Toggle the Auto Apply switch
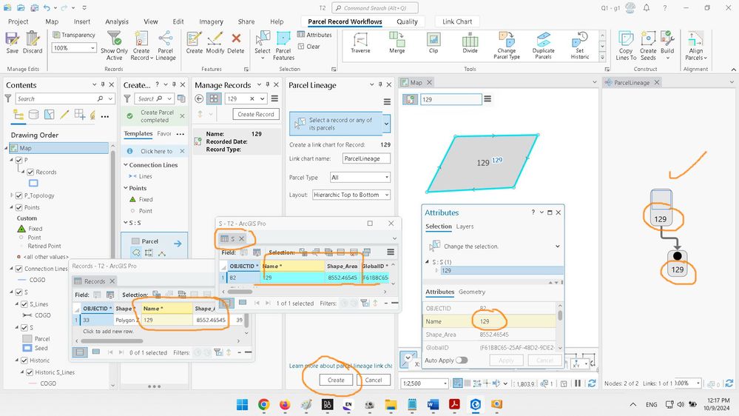 point(462,360)
